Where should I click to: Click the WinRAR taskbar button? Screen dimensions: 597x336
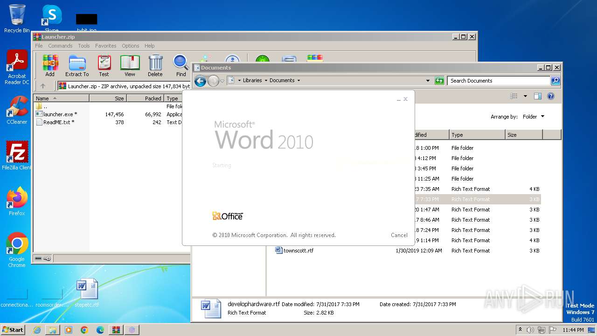pyautogui.click(x=116, y=330)
